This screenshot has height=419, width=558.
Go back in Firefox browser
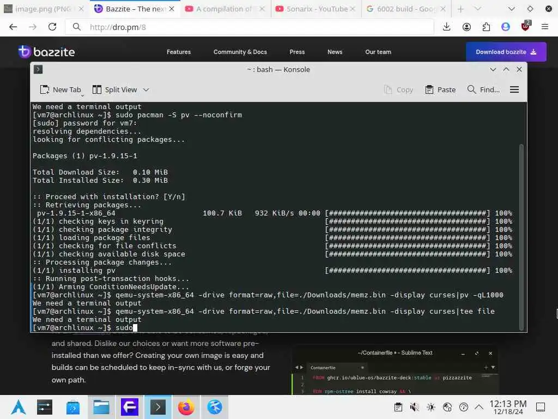click(x=13, y=27)
